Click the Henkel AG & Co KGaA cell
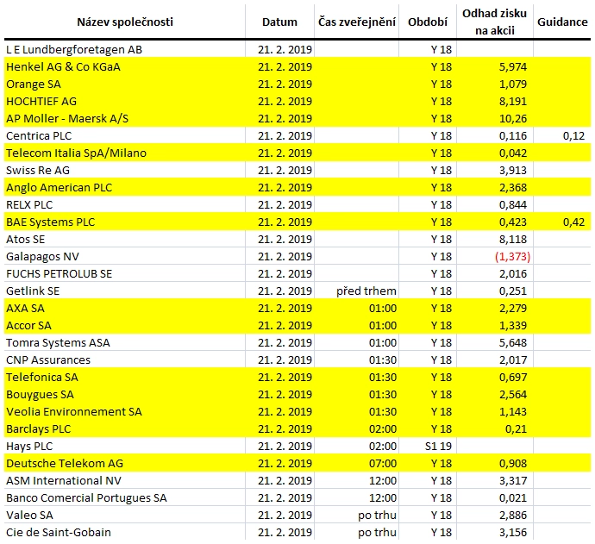The width and height of the screenshot is (595, 544). tap(63, 66)
